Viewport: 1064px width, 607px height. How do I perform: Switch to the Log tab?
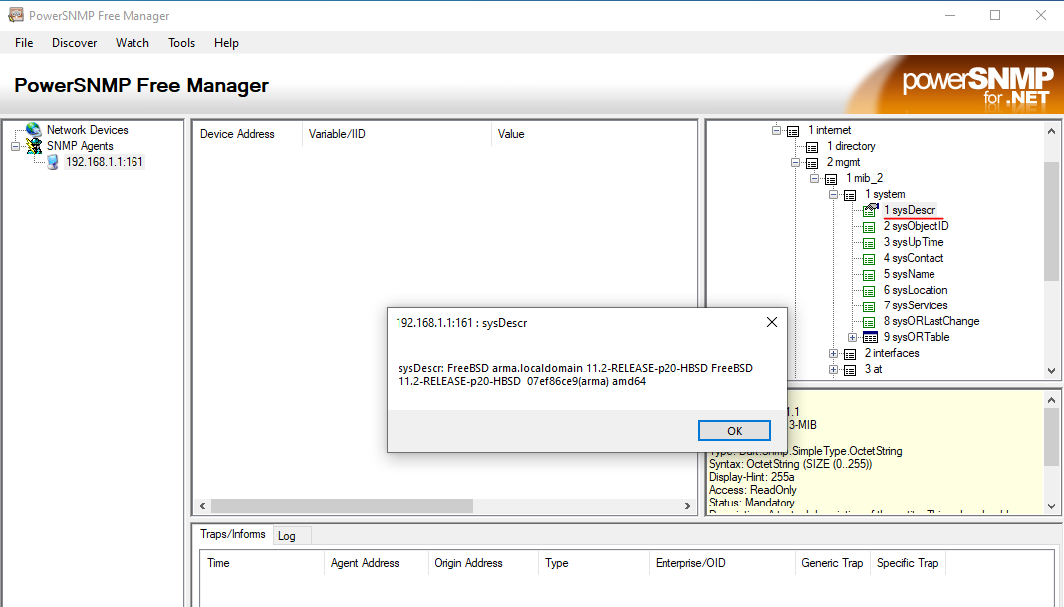point(292,536)
